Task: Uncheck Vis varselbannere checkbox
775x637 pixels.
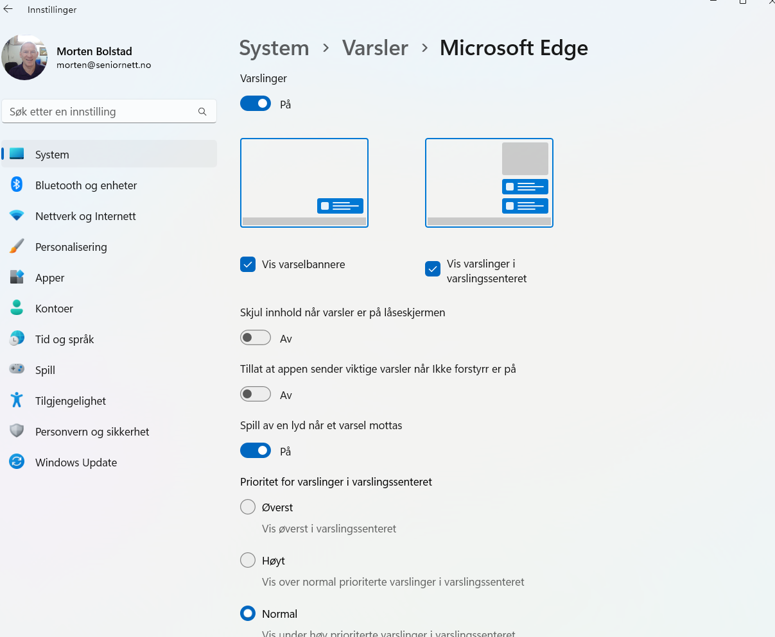Action: point(248,264)
